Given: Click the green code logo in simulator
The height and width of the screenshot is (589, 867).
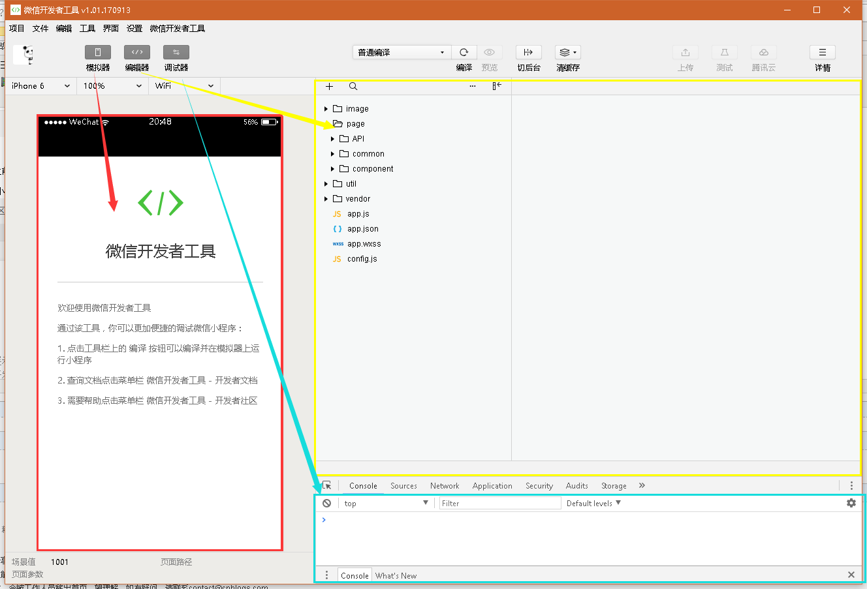Looking at the screenshot, I should (161, 203).
